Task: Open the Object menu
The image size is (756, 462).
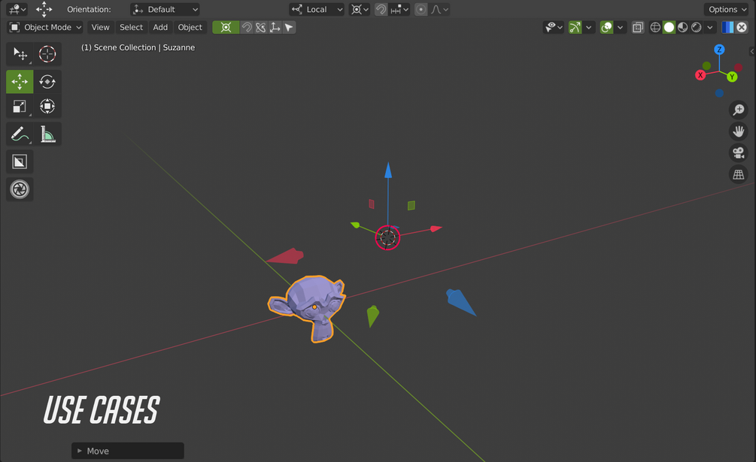Action: 190,28
